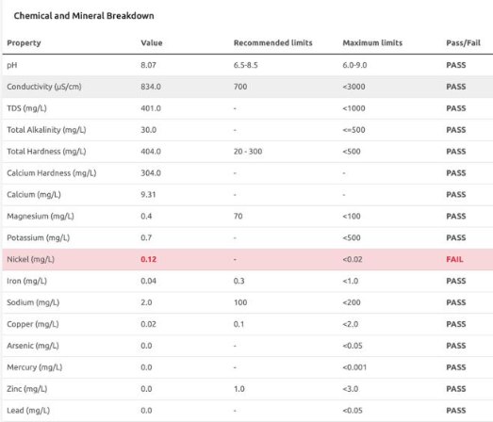
Task: Click the Value column header
Action: tap(152, 42)
